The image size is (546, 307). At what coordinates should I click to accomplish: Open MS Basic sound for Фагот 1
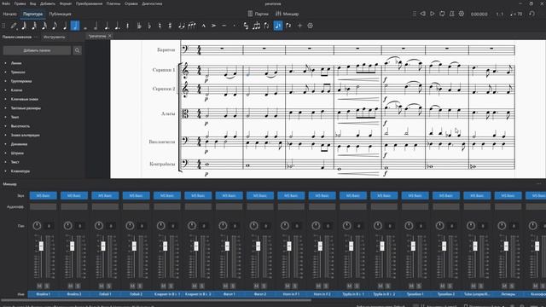229,195
